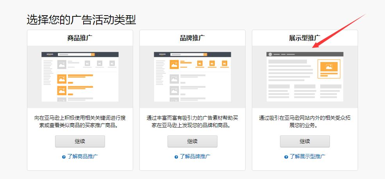
Task: Select the 展示型推广 preview illustration
Action: coord(305,77)
